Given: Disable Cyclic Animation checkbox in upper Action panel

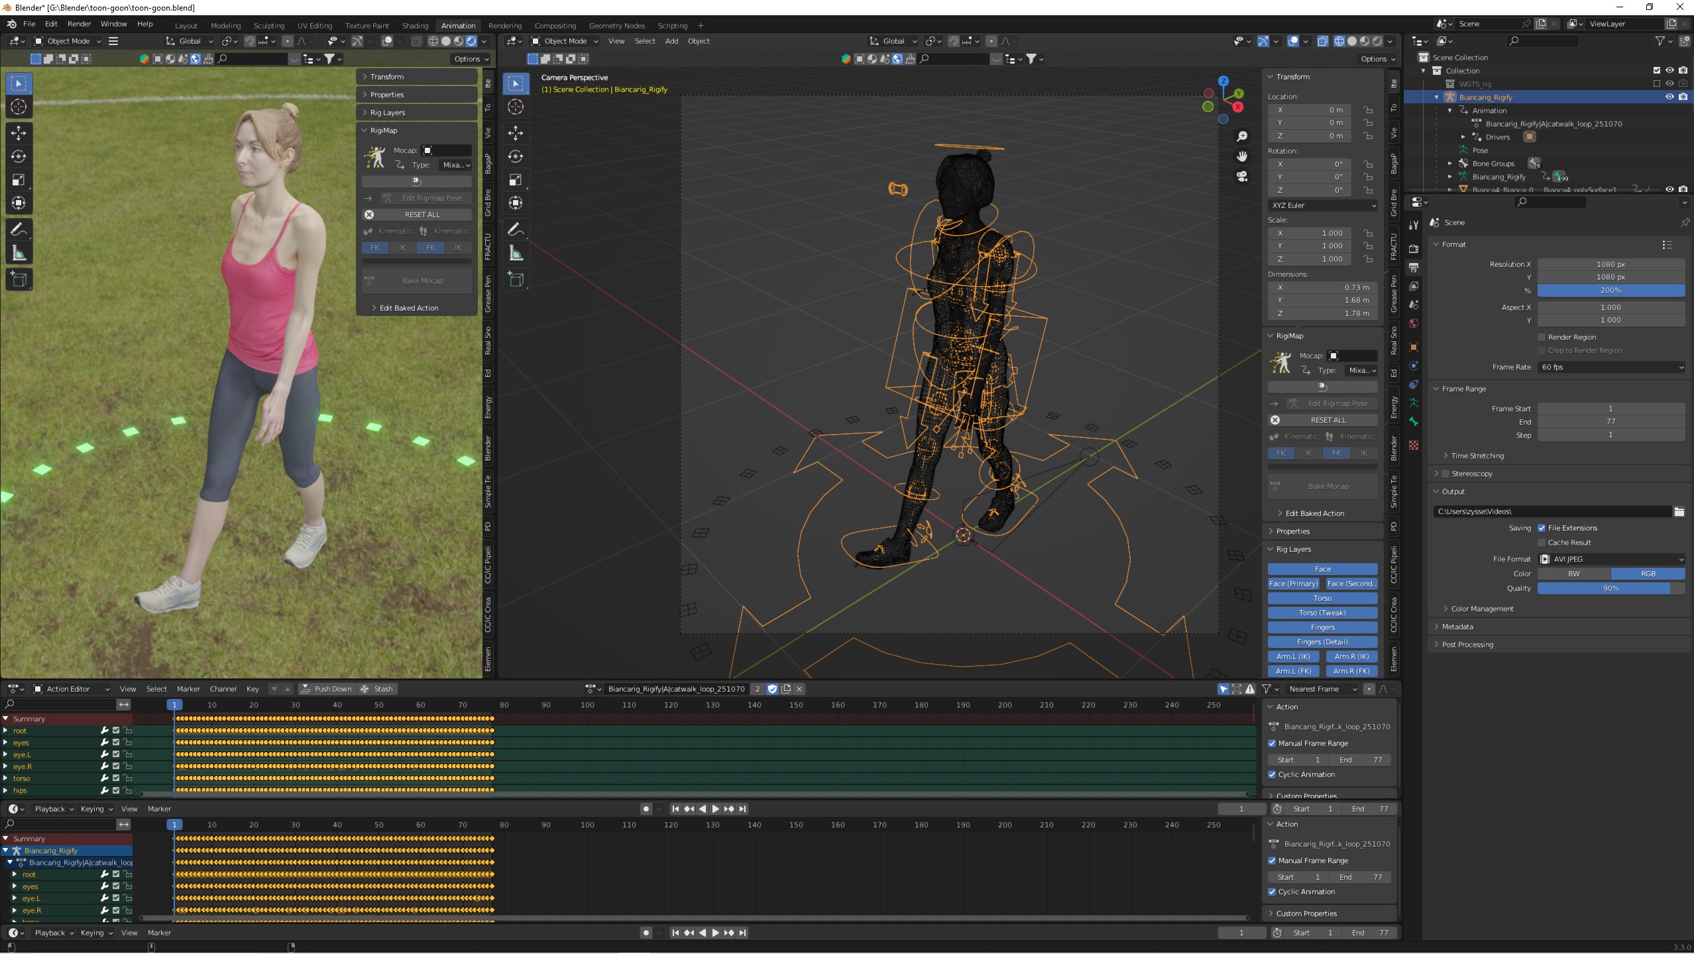Looking at the screenshot, I should [1272, 774].
